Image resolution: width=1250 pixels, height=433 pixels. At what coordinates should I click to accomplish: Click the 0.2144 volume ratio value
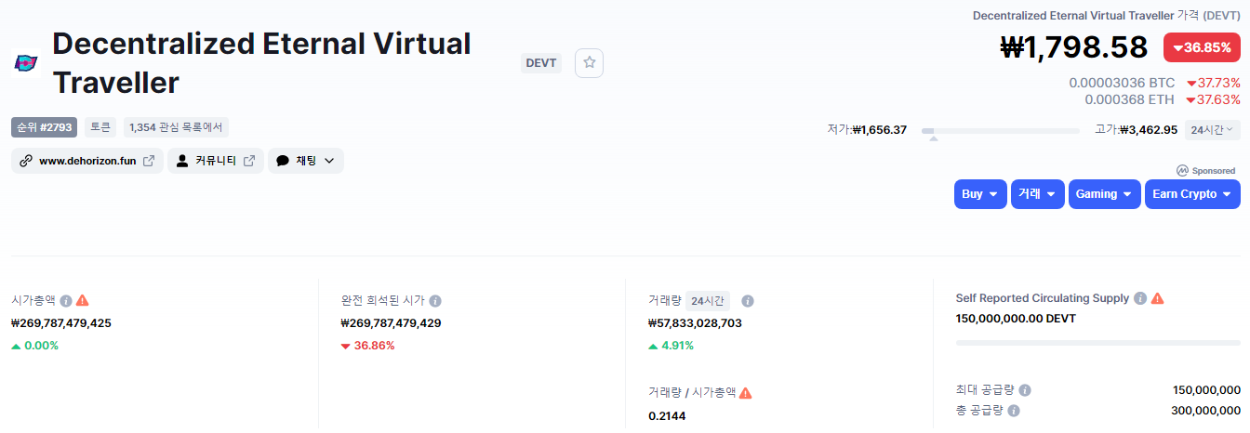(667, 415)
